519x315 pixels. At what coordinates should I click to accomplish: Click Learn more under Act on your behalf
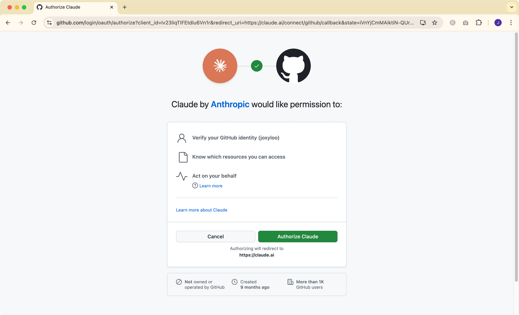[x=211, y=186]
